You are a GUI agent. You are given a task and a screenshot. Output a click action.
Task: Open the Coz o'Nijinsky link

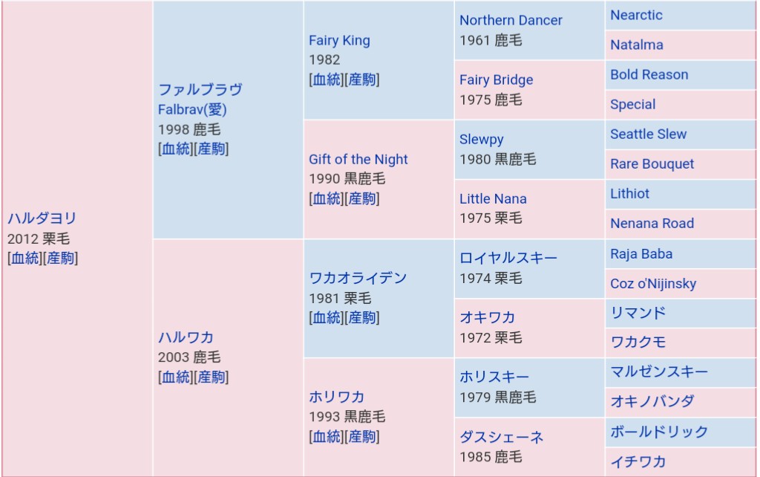click(x=653, y=283)
